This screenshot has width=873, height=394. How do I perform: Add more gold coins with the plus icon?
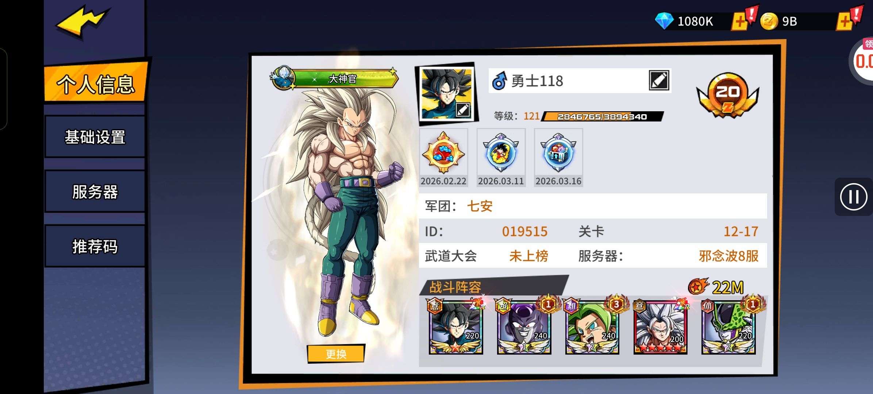[x=845, y=22]
